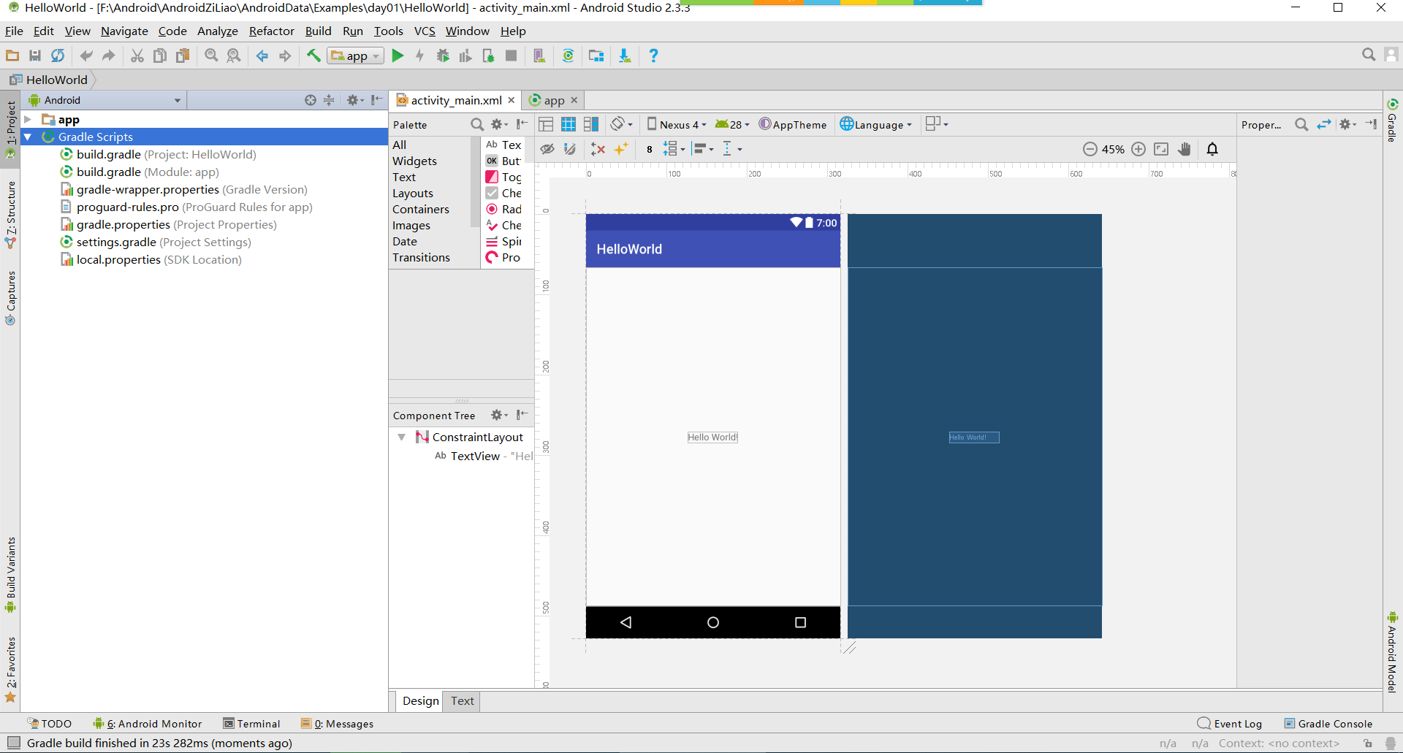Open the Refactor menu
1403x753 pixels.
pos(271,31)
